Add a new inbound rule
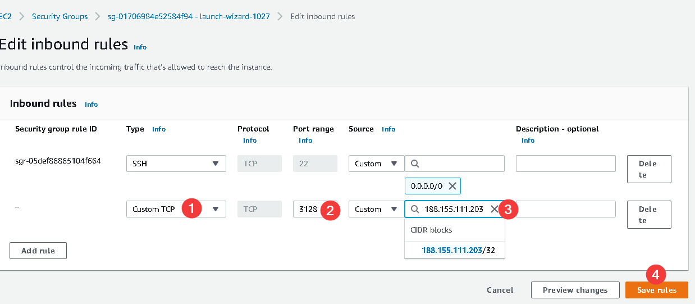The height and width of the screenshot is (304, 695). pyautogui.click(x=38, y=251)
